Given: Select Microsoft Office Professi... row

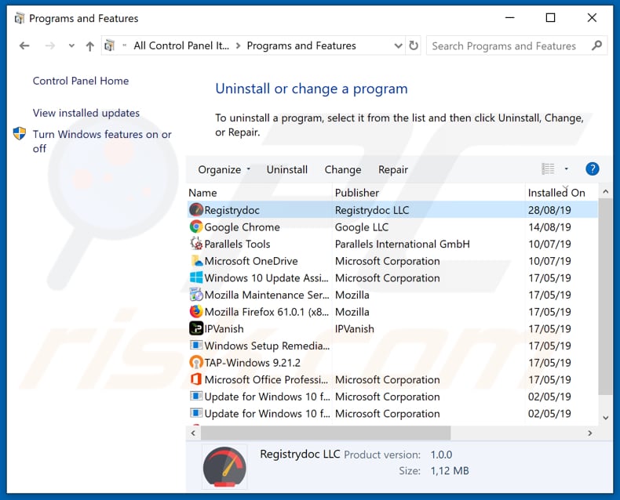Looking at the screenshot, I should tap(392, 379).
